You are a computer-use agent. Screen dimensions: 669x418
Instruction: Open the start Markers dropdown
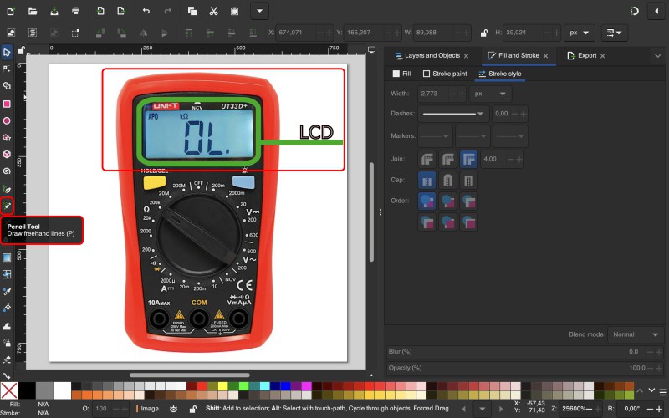coord(435,136)
